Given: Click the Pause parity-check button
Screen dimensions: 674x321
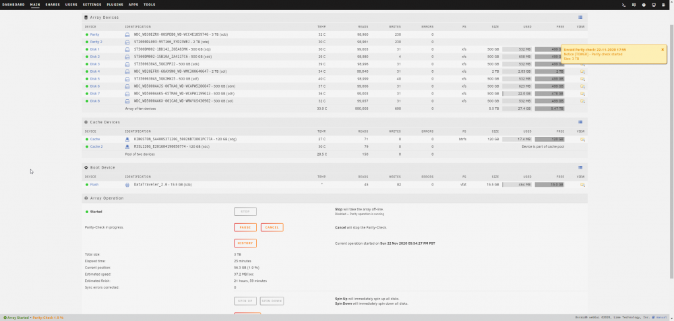Looking at the screenshot, I should tap(245, 227).
